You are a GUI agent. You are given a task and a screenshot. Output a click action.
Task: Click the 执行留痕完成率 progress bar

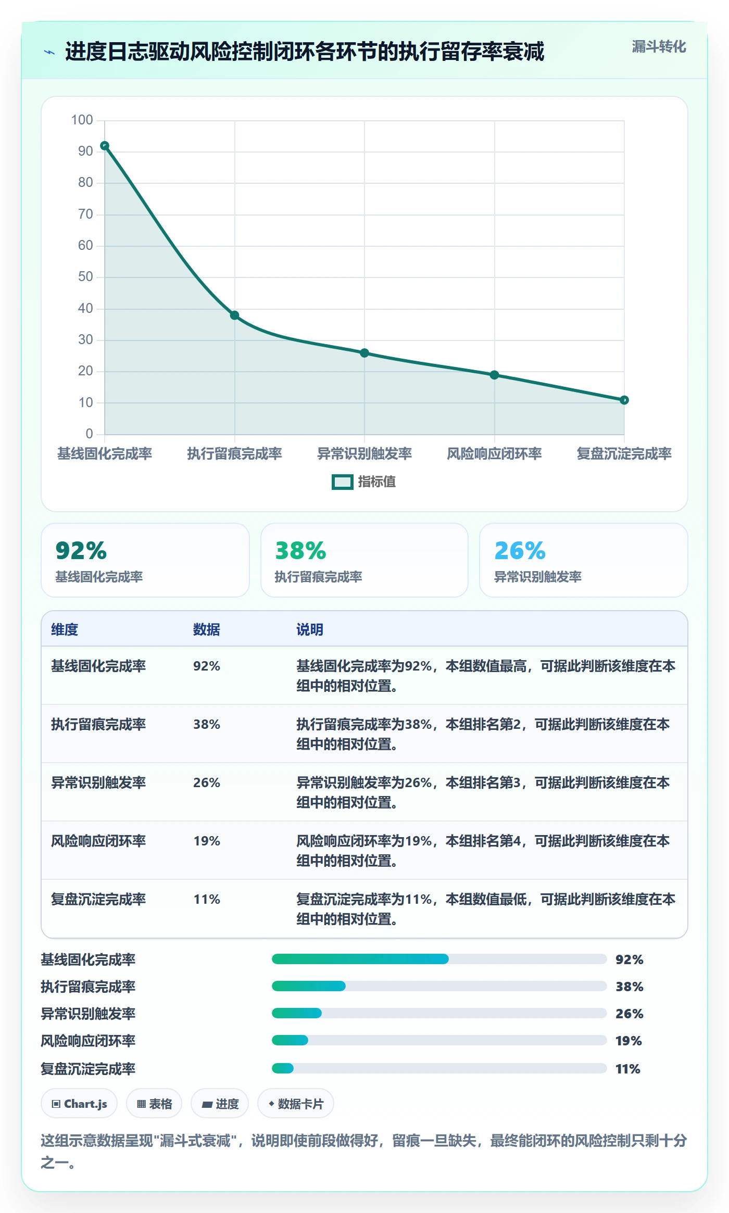click(x=439, y=986)
